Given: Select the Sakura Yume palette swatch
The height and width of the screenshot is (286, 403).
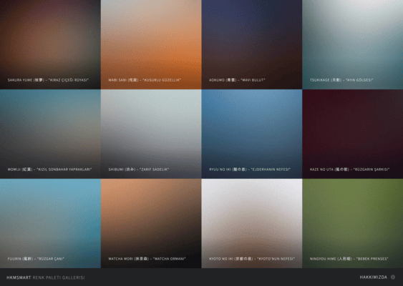Looking at the screenshot, I should tap(50, 44).
